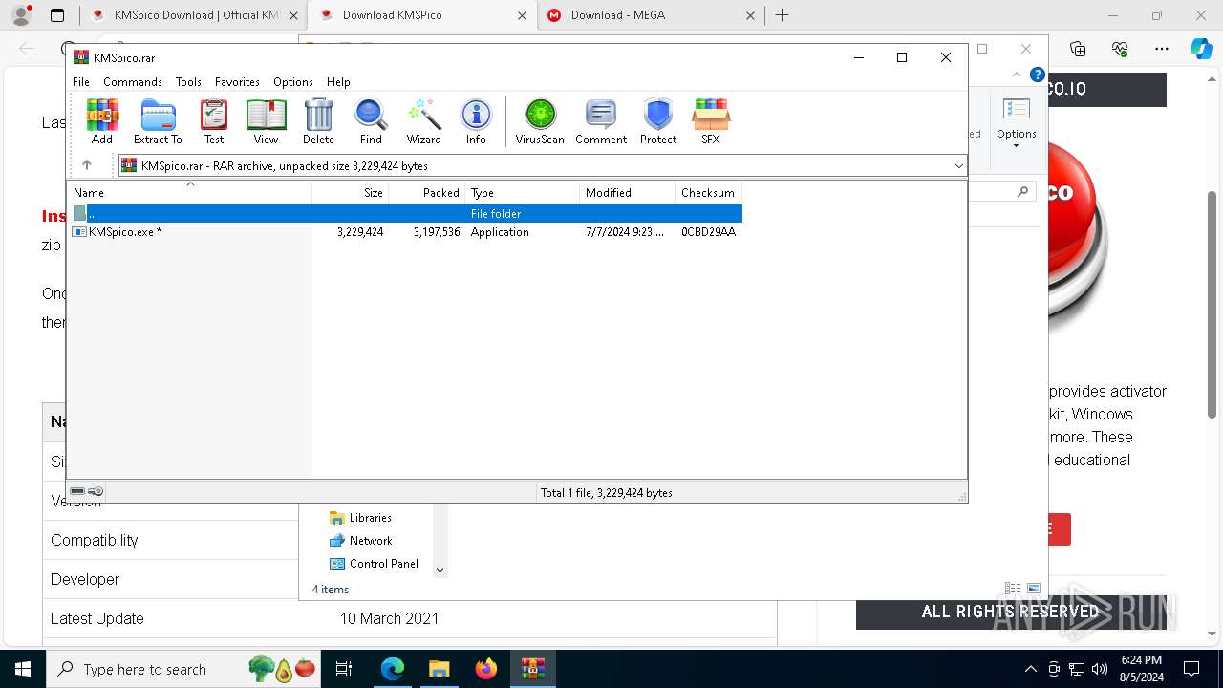Screen dimensions: 1223x688
Task: Open the File menu
Action: point(81,82)
